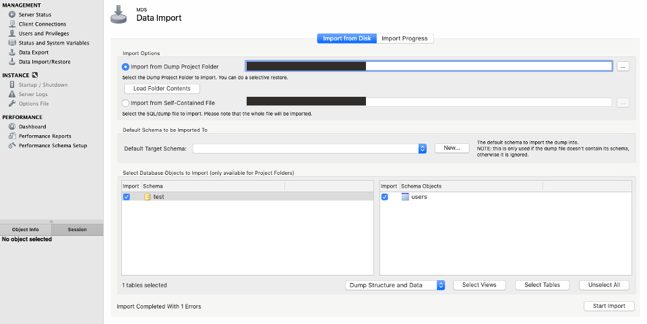The height and width of the screenshot is (324, 647).
Task: Switch to the Import Progress tab
Action: pos(404,38)
